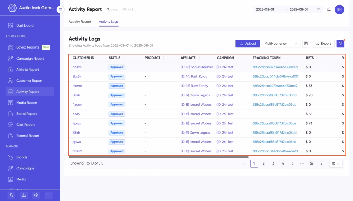
Task: Select Customer Report in sidebar
Action: [x=29, y=81]
